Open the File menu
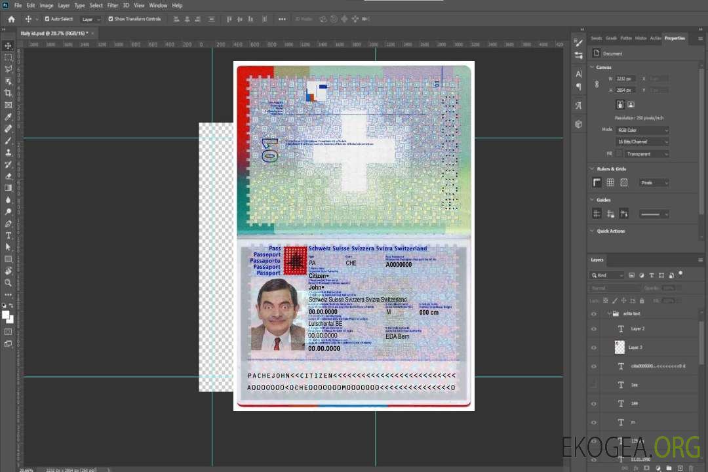The width and height of the screenshot is (708, 472). (18, 5)
